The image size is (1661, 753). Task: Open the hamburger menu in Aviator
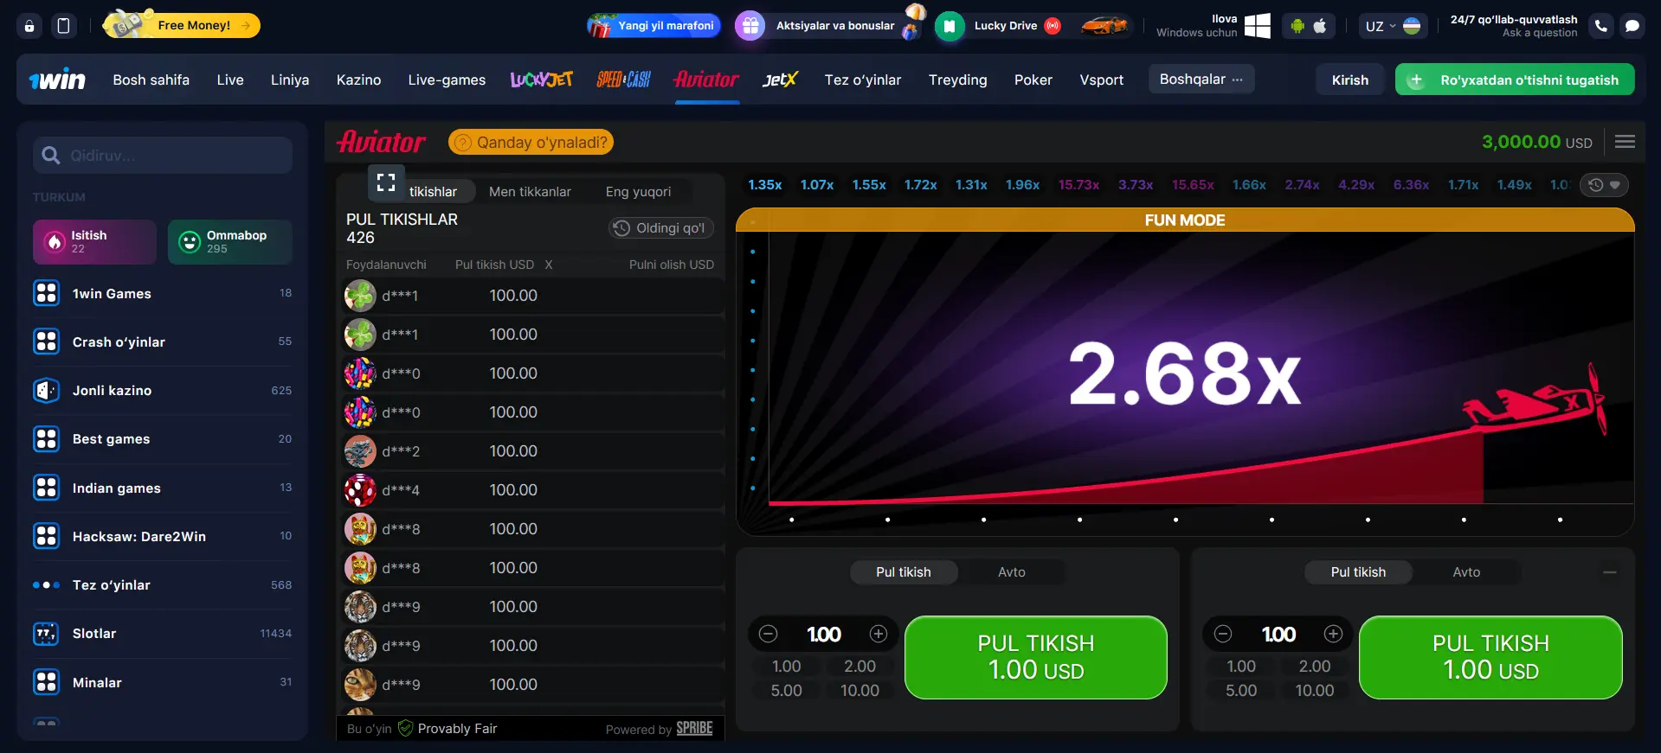click(x=1625, y=142)
